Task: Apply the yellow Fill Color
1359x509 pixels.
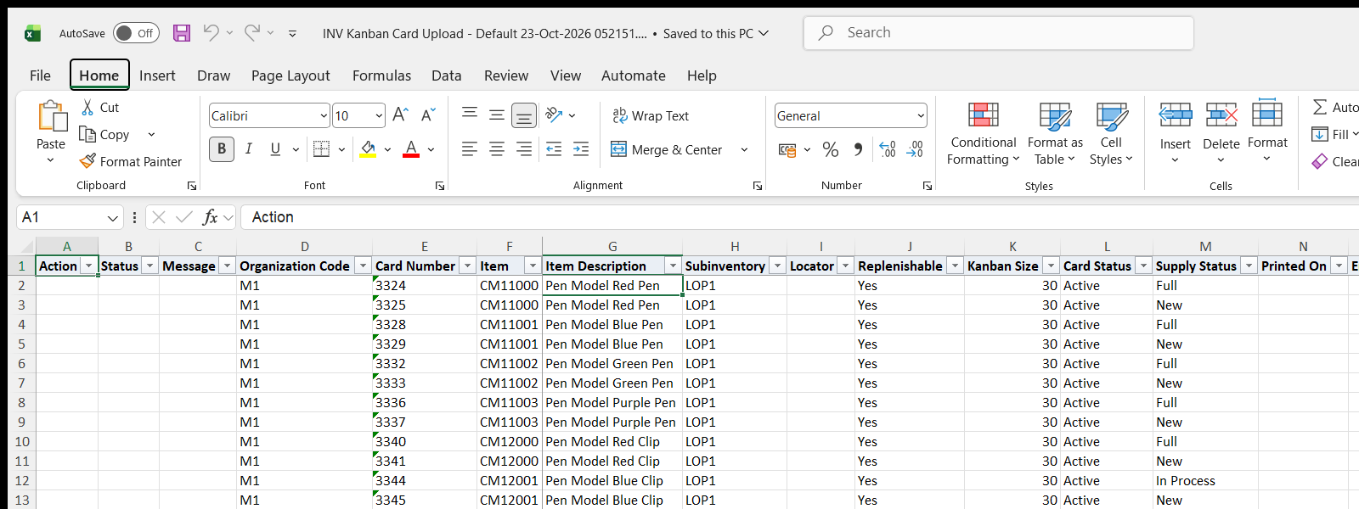Action: [369, 149]
